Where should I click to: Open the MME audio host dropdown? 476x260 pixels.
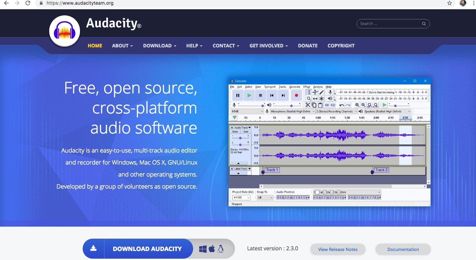[247, 111]
